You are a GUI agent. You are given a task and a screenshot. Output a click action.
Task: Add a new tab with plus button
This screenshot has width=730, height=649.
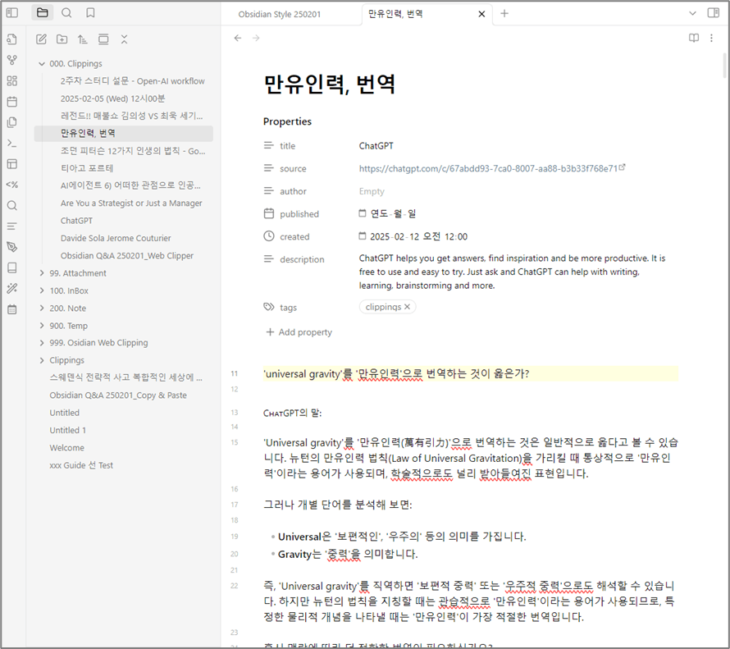tap(504, 13)
